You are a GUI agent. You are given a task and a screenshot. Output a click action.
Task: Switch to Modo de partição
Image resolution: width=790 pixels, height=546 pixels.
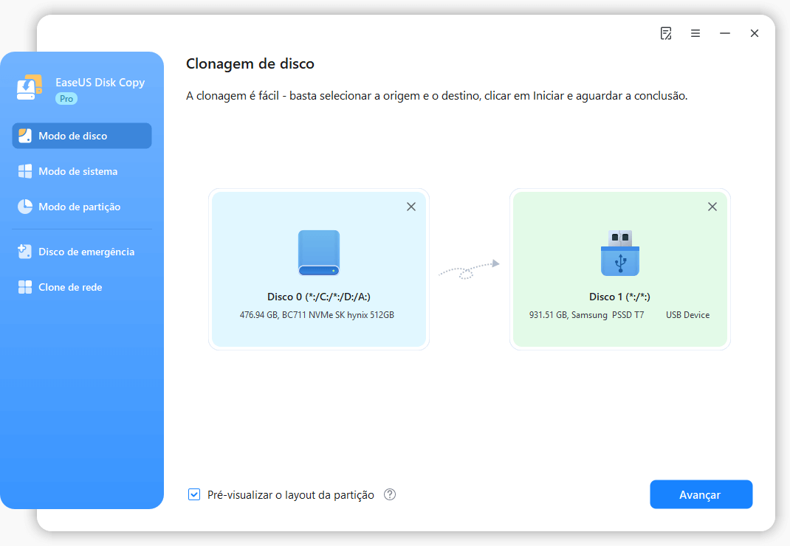pos(79,207)
